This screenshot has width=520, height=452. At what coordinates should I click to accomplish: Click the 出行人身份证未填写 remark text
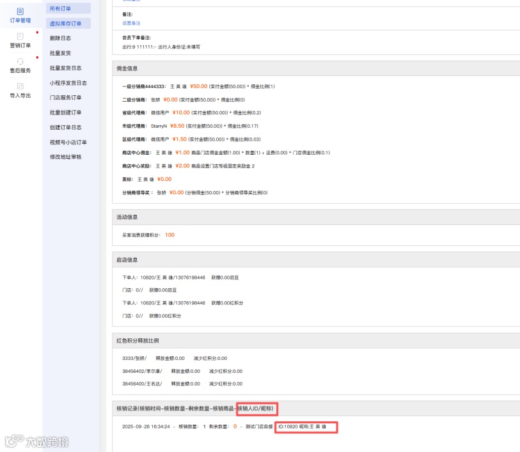point(179,47)
